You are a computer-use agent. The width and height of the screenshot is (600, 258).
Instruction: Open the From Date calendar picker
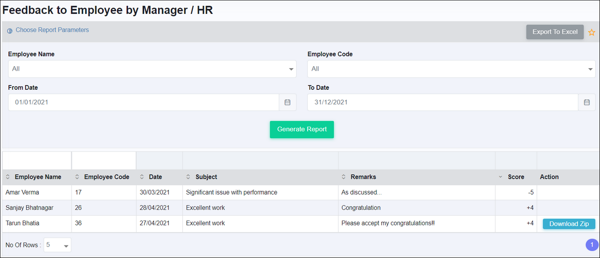point(287,102)
